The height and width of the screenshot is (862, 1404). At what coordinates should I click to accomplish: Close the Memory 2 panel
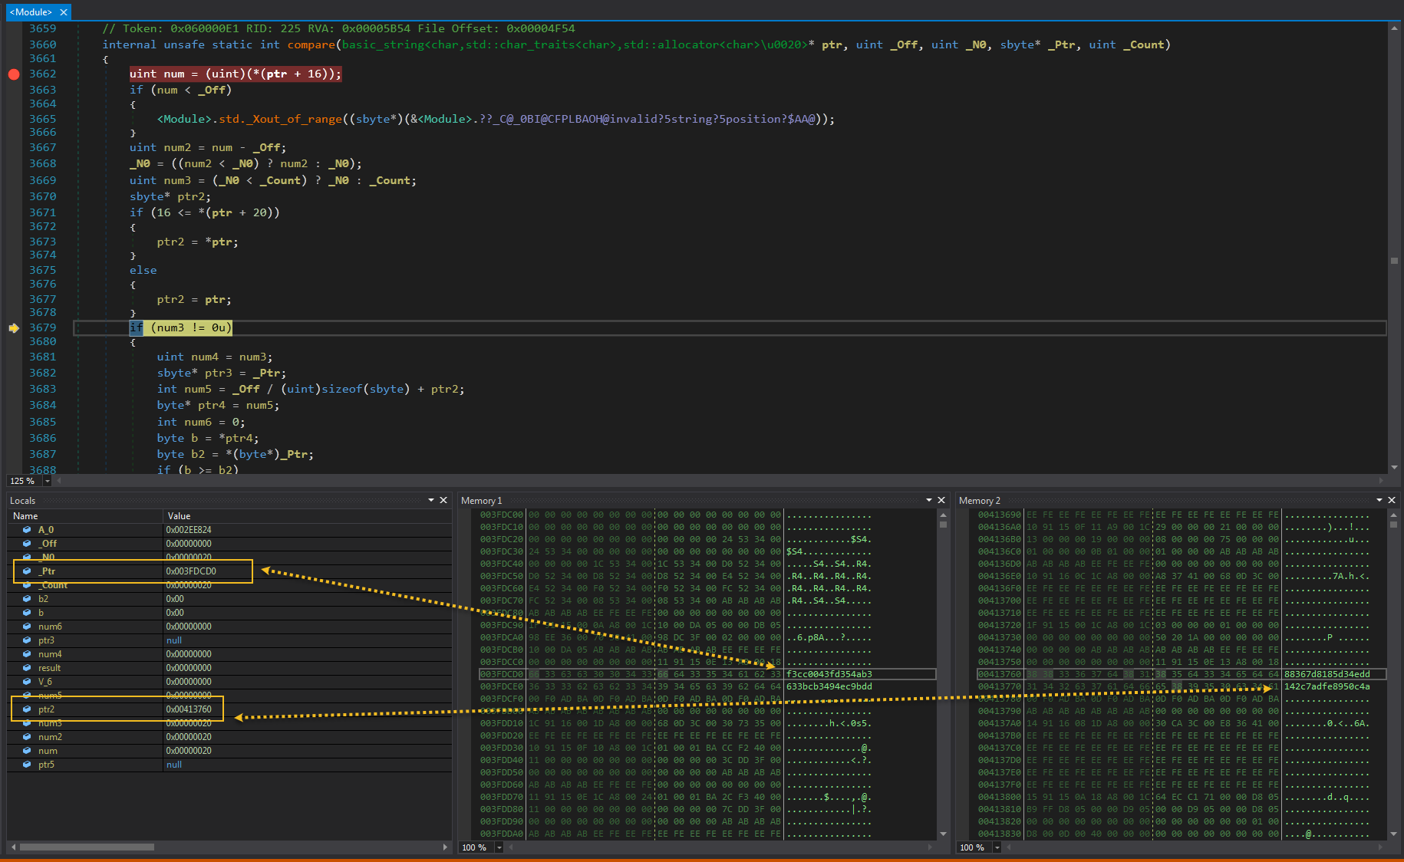pos(1392,500)
